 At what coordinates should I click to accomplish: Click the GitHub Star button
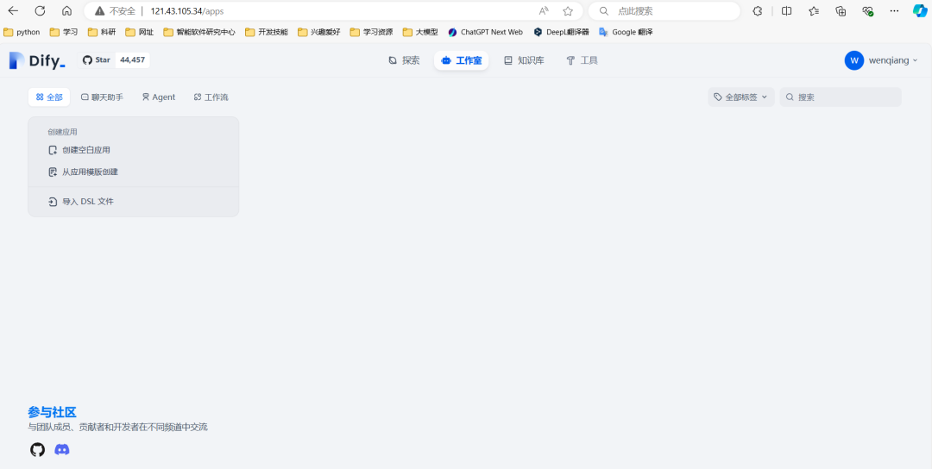coord(97,60)
